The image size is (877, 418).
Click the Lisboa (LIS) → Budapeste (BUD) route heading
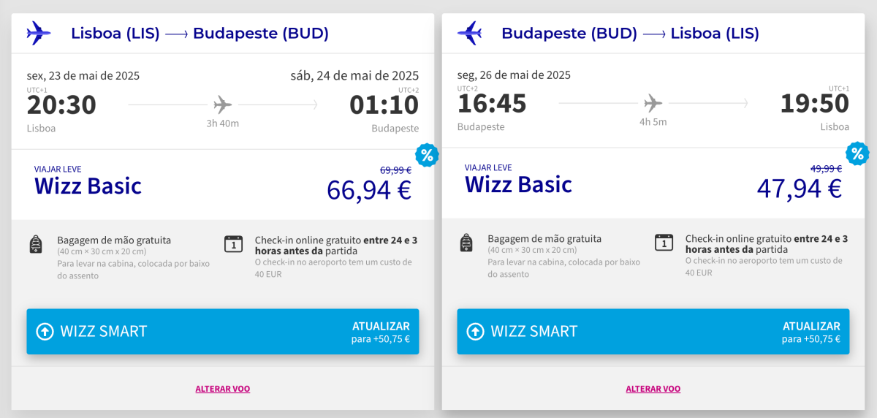tap(200, 33)
